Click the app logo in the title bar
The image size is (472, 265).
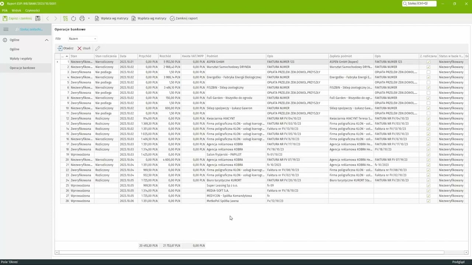pyautogui.click(x=3, y=3)
